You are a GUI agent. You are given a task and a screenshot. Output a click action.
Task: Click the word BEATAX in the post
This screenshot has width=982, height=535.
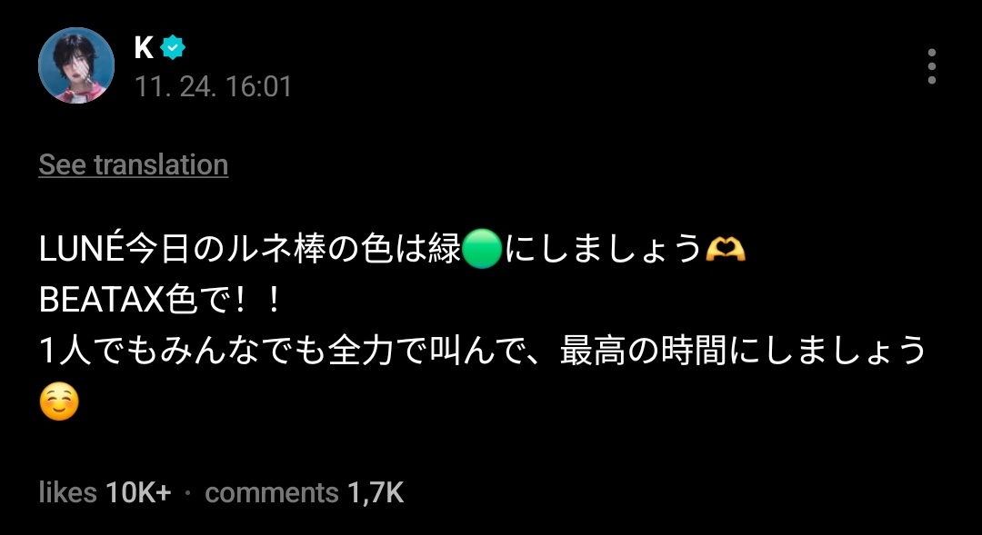(102, 301)
